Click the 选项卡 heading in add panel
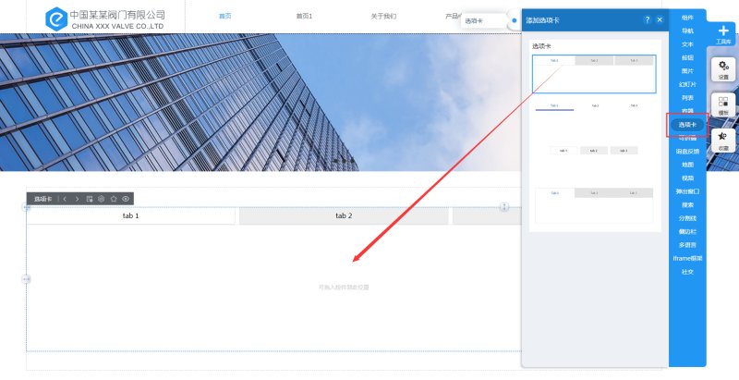Screen dimensions: 739x380 [541, 46]
